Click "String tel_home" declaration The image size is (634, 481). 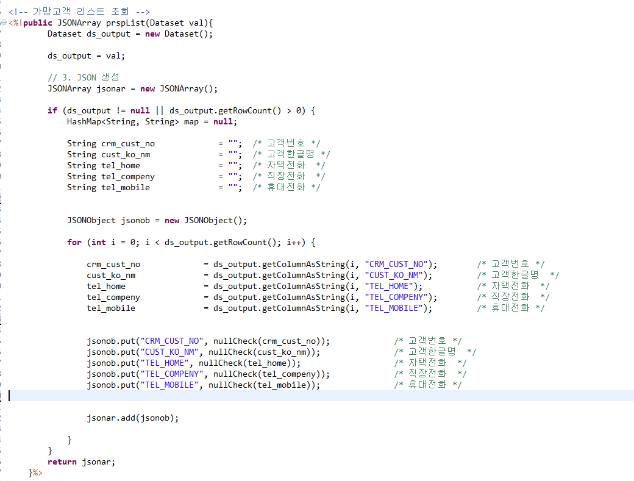104,165
